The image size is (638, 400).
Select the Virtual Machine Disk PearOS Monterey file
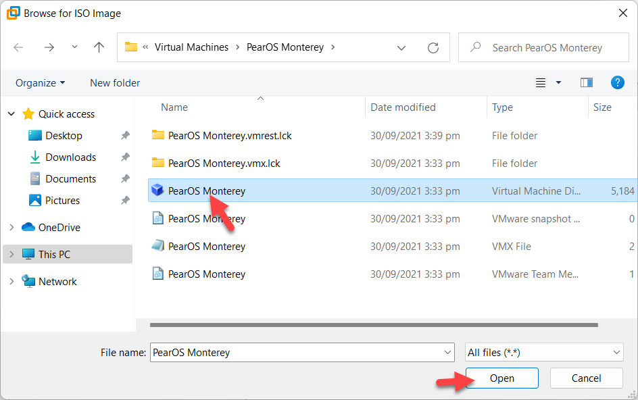tap(393, 191)
